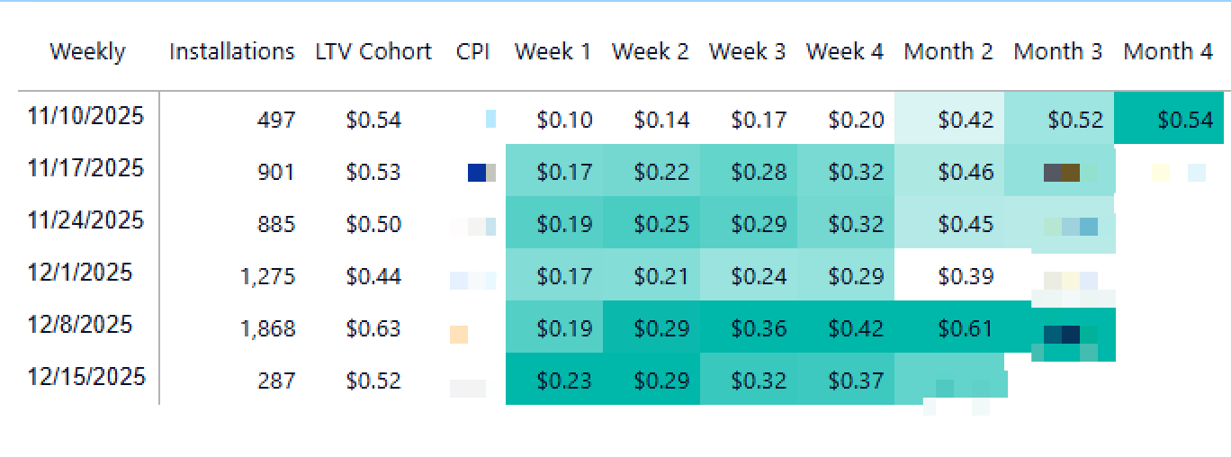Click the Week 3 column header
This screenshot has width=1231, height=457.
(747, 52)
